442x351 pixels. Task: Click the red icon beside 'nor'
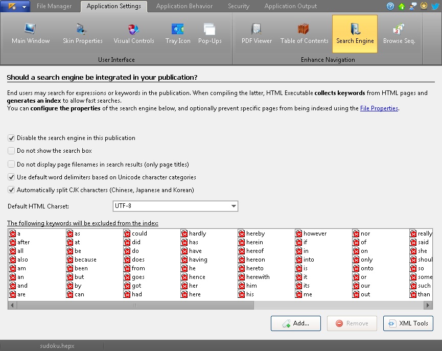(356, 233)
